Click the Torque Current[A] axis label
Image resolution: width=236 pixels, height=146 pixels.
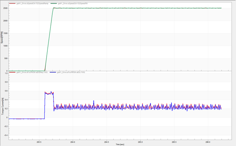(x=2, y=106)
